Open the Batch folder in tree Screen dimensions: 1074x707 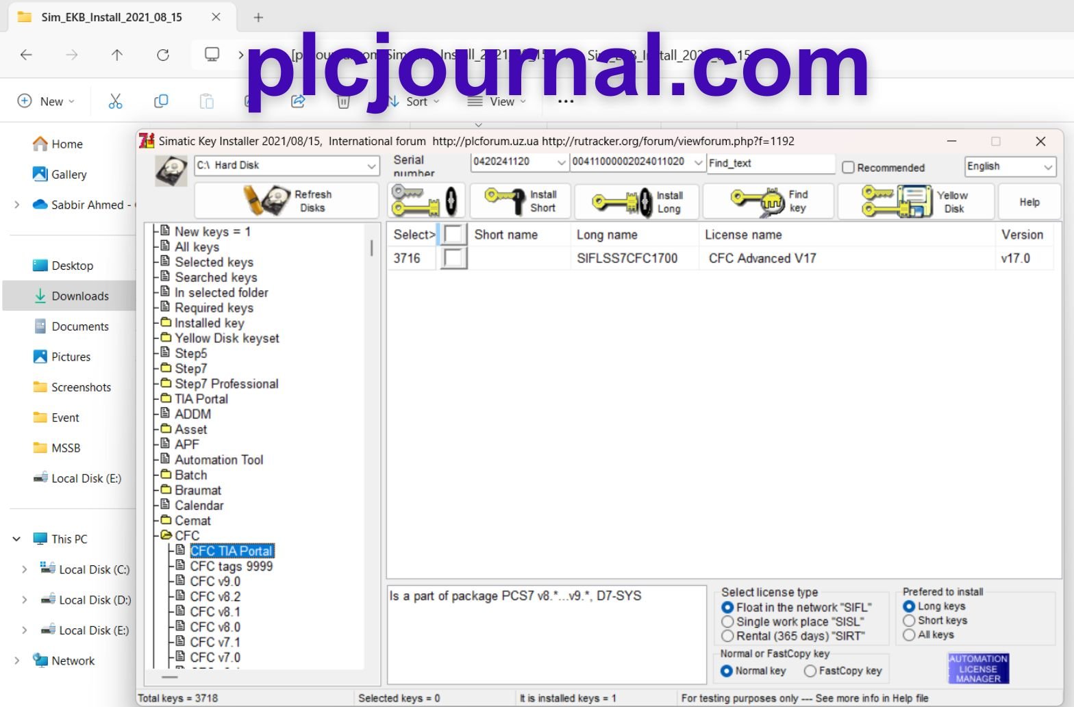190,475
